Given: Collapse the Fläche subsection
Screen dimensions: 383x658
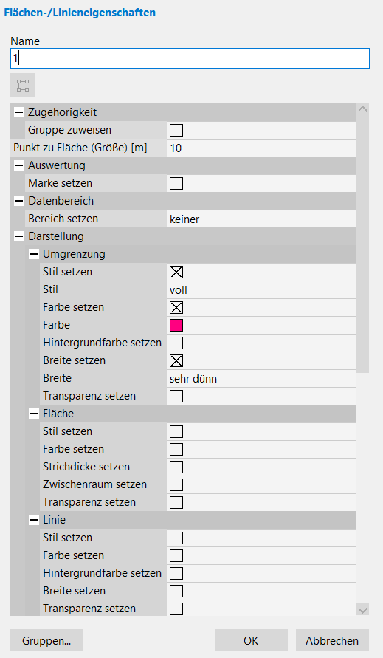Looking at the screenshot, I should tap(34, 414).
